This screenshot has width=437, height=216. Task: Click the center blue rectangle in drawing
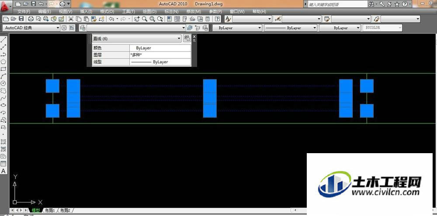click(210, 98)
